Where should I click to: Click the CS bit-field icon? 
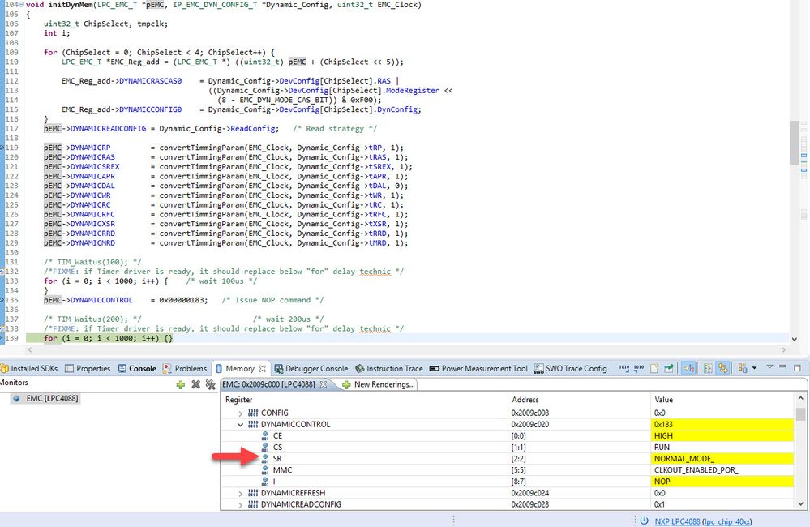(265, 447)
